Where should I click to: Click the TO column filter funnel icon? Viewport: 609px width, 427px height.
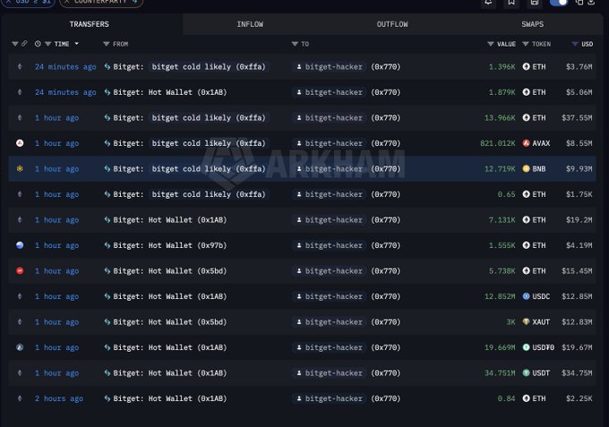point(295,44)
